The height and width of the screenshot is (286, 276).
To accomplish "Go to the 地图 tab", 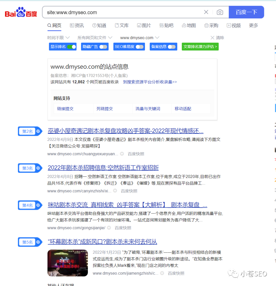I will pos(189,25).
